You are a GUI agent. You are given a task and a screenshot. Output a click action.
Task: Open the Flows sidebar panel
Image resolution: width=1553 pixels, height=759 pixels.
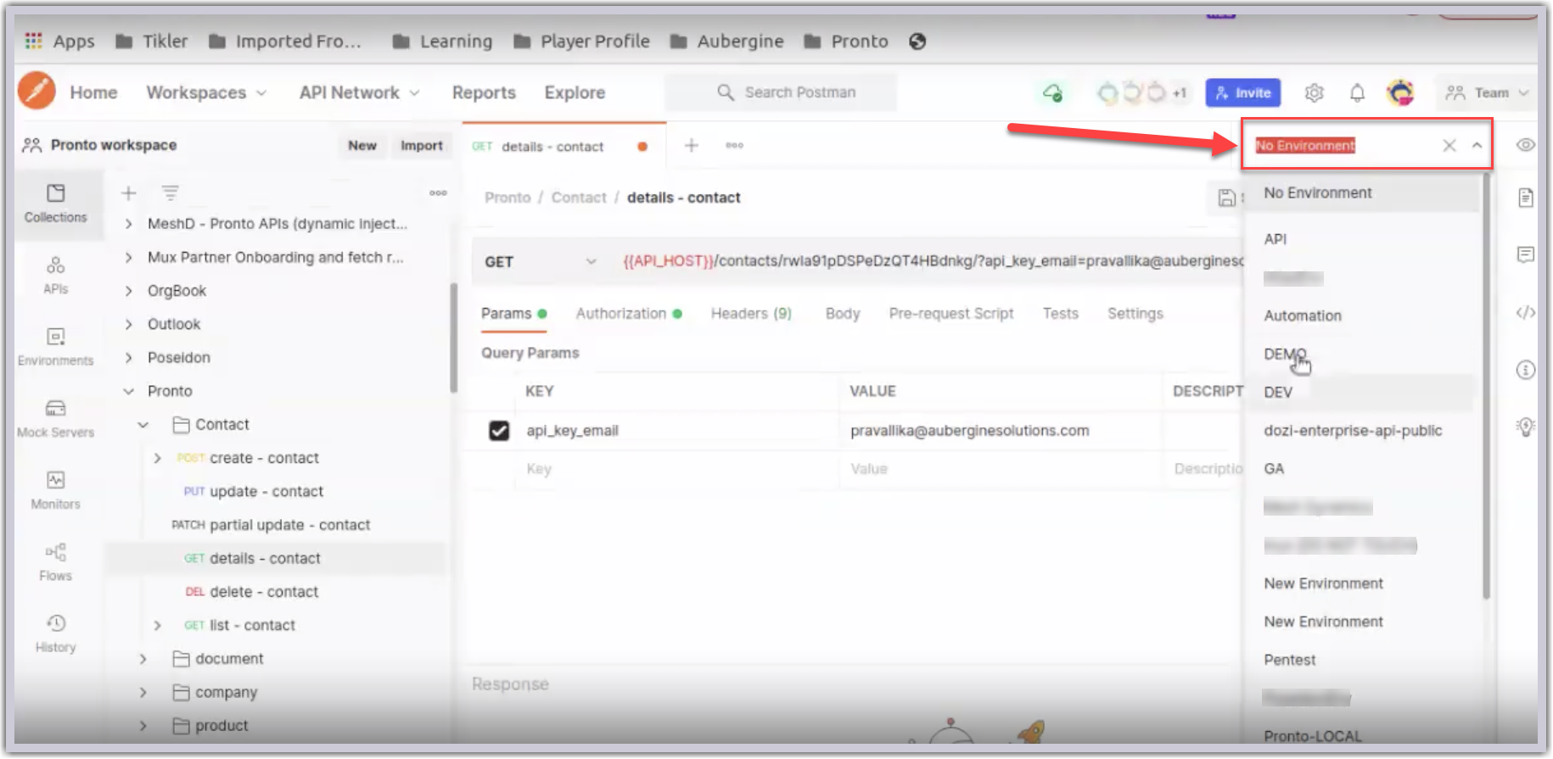(56, 562)
